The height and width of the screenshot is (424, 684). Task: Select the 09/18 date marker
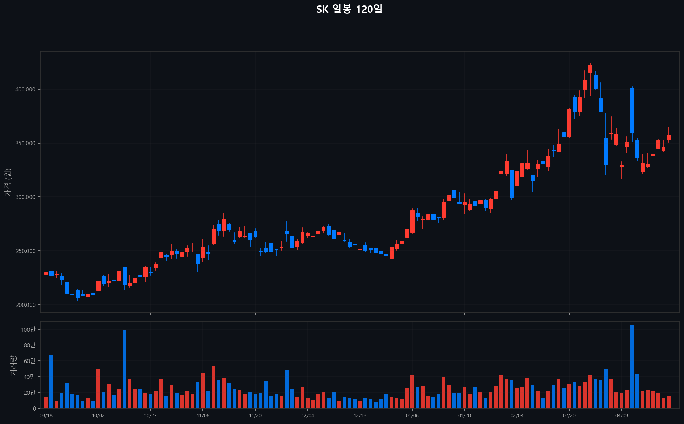click(x=46, y=416)
